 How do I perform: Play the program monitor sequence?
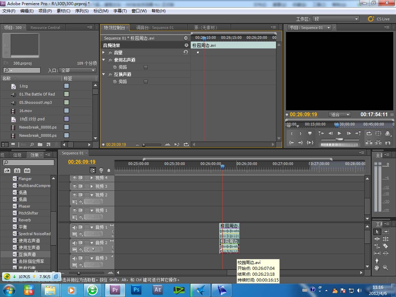tap(339, 133)
